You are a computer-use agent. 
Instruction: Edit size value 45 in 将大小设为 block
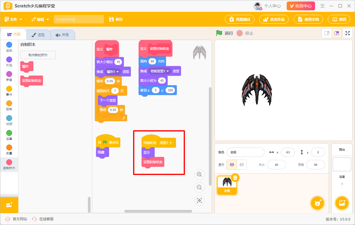click(x=162, y=81)
